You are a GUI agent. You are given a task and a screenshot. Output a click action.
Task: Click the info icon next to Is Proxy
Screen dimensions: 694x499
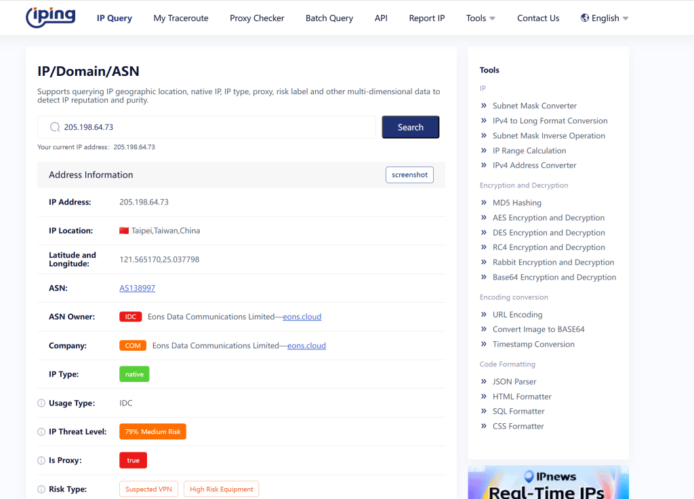click(41, 460)
